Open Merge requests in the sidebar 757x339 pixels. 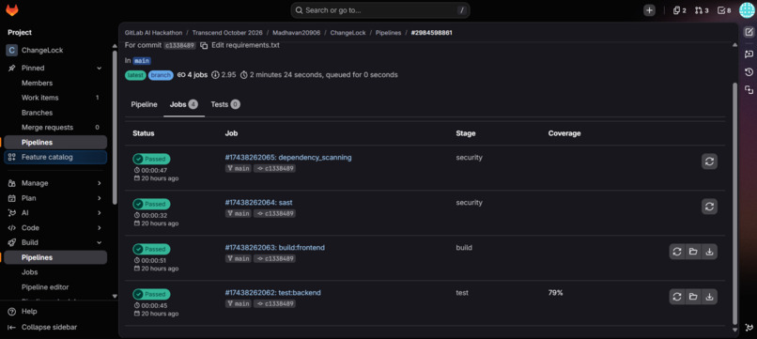[55, 128]
